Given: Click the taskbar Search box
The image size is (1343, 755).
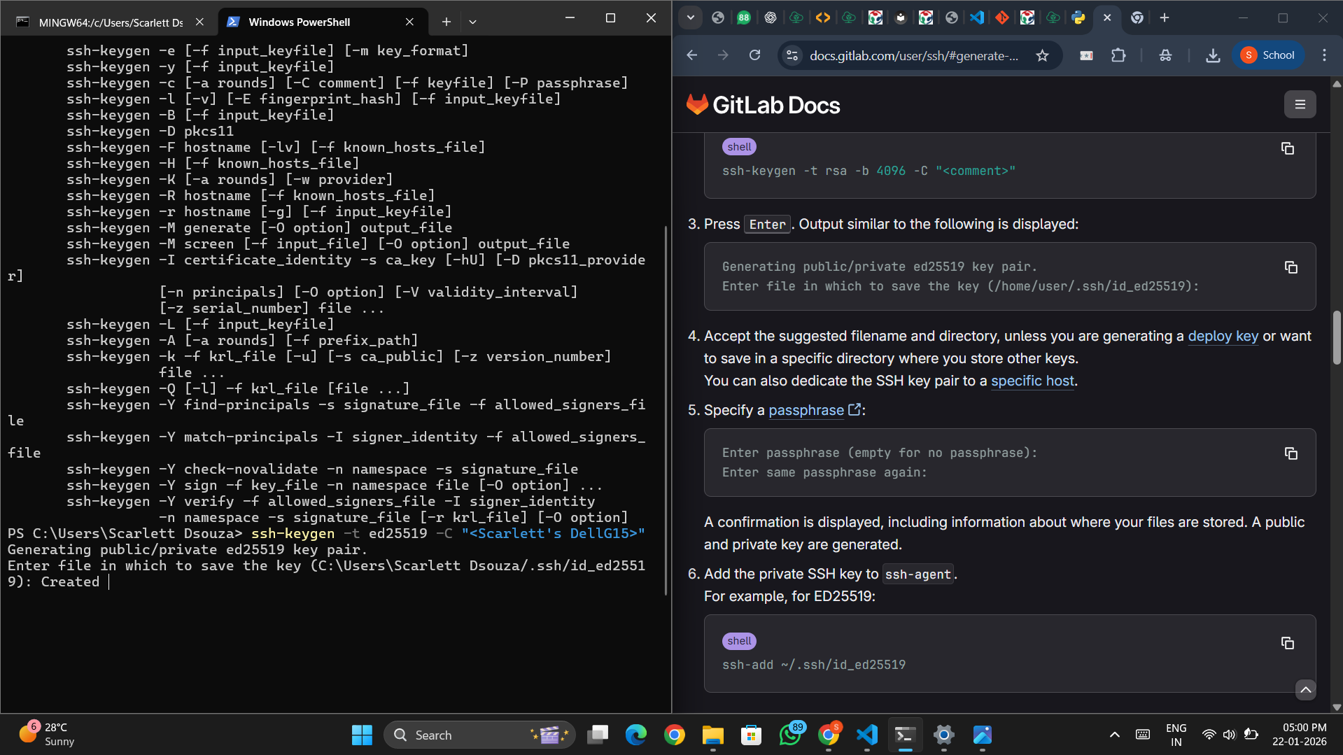Looking at the screenshot, I should (x=479, y=735).
